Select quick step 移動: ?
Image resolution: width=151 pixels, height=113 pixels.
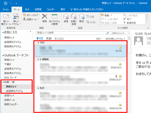[x=107, y=15]
